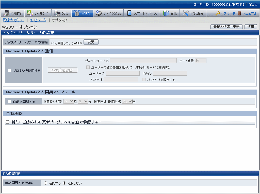
Task: Click the ライセンス license icon
Action: [30, 13]
